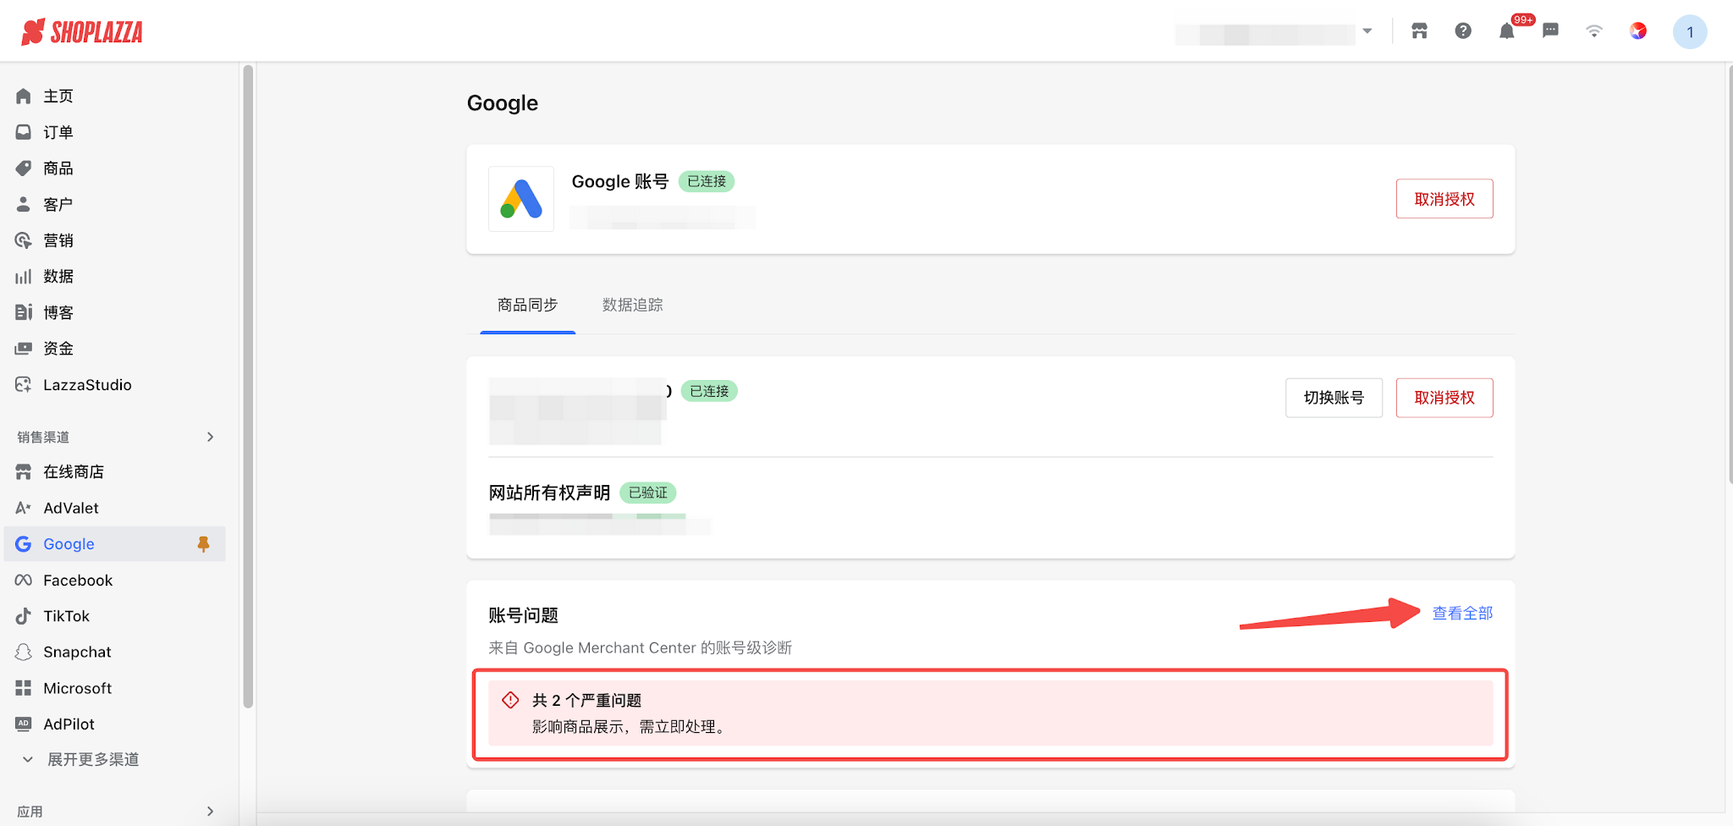Click the 在线商店 store icon
The width and height of the screenshot is (1733, 826).
point(24,472)
